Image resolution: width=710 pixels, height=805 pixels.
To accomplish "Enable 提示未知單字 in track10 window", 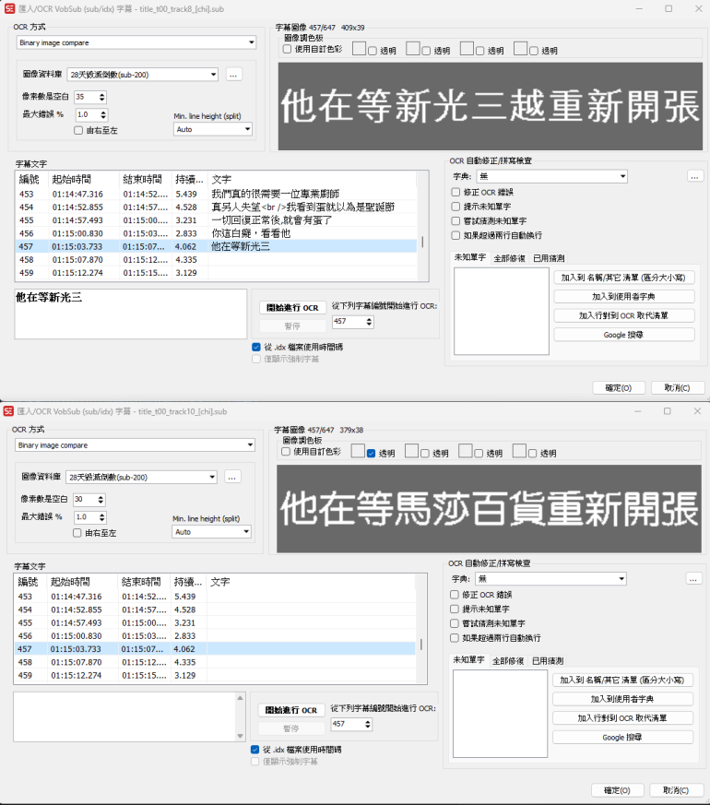I will [454, 609].
